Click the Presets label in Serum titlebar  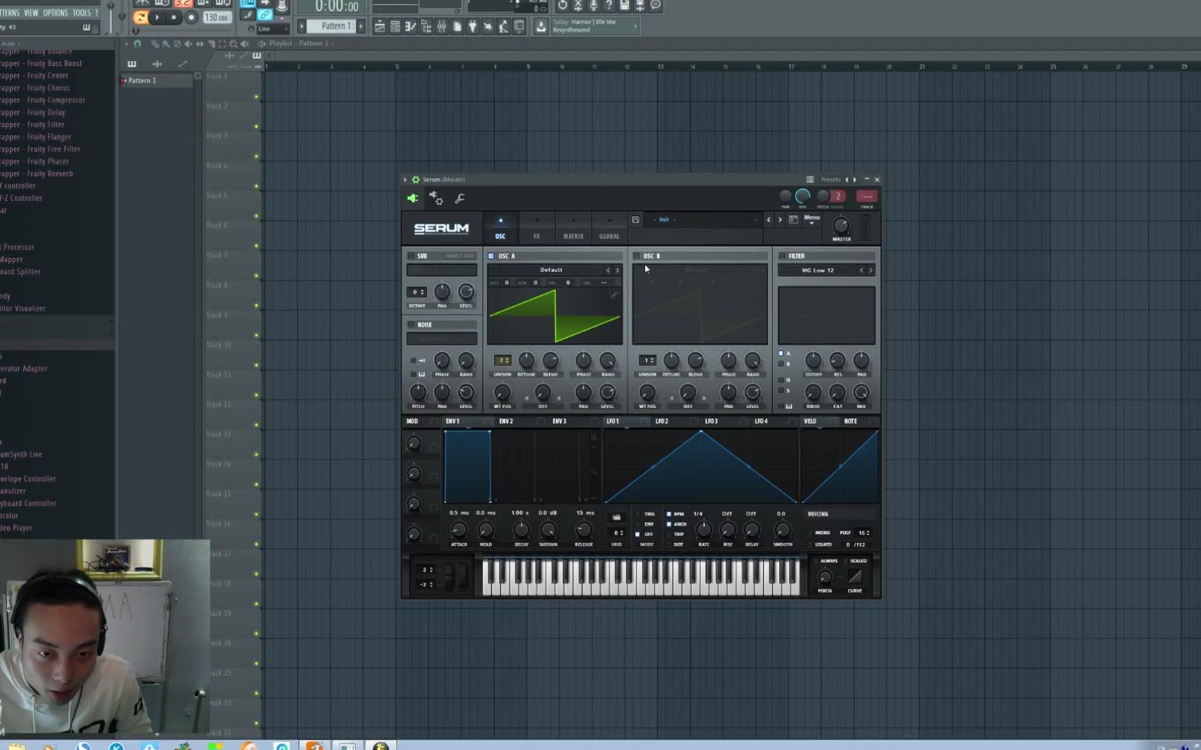click(x=830, y=179)
